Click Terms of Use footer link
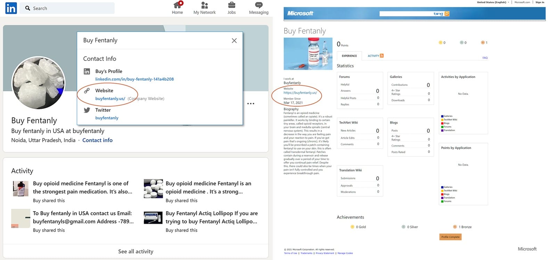The image size is (548, 260). point(291,253)
